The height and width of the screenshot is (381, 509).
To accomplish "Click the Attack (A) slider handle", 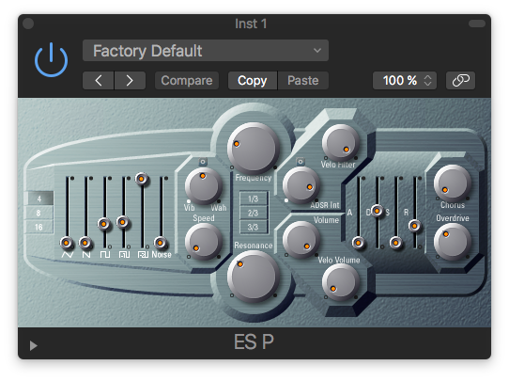I will tap(358, 243).
